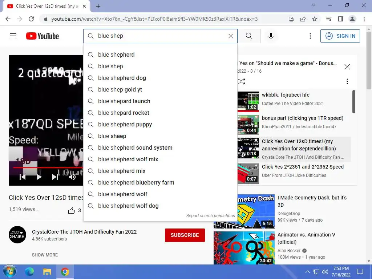This screenshot has width=372, height=279.
Task: Click SHOW MORE under description
Action: point(45,255)
